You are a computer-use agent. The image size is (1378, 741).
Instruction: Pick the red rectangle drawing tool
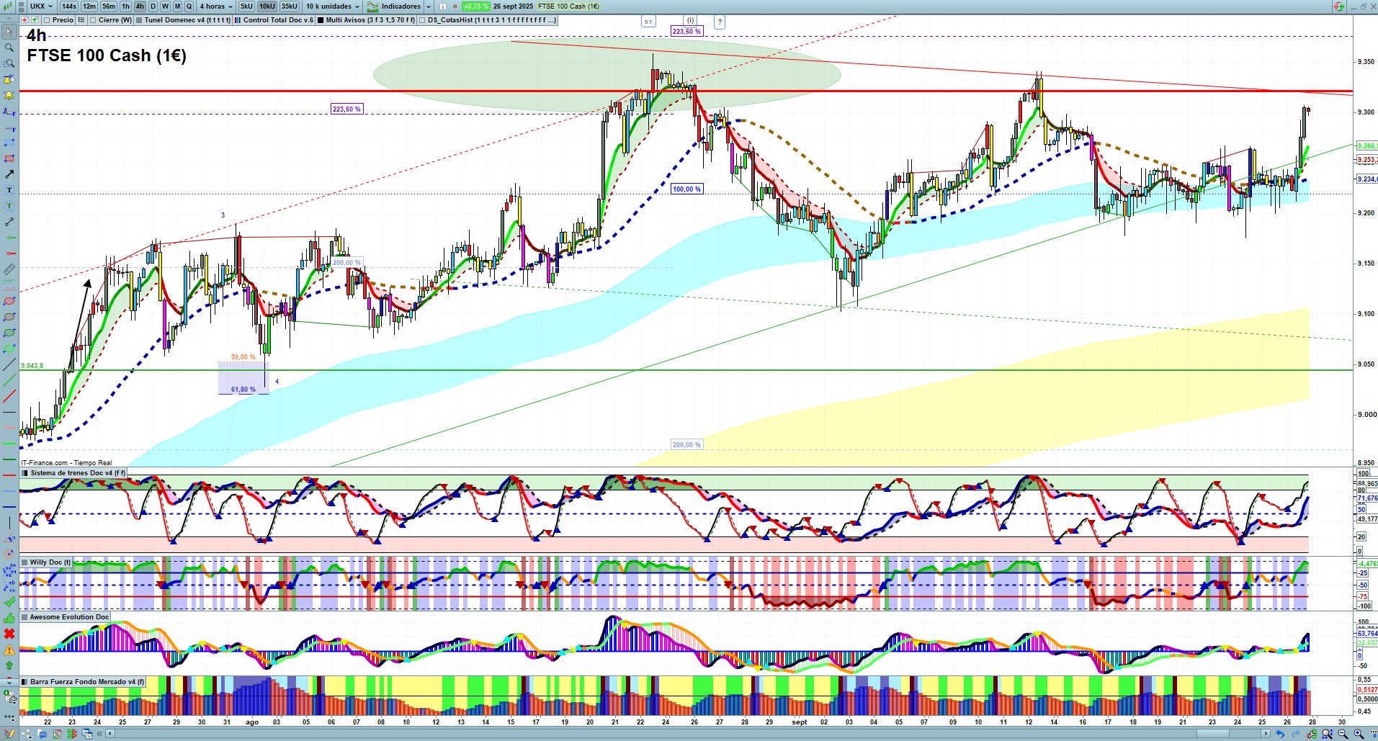pyautogui.click(x=9, y=158)
